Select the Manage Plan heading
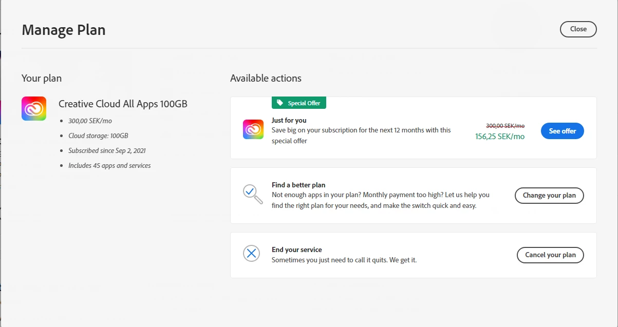 [x=64, y=30]
